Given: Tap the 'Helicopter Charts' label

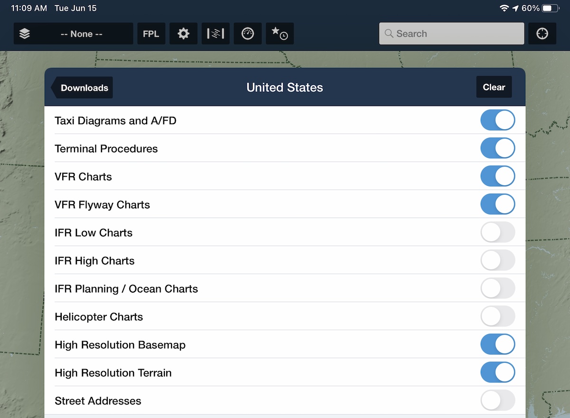Looking at the screenshot, I should 99,317.
